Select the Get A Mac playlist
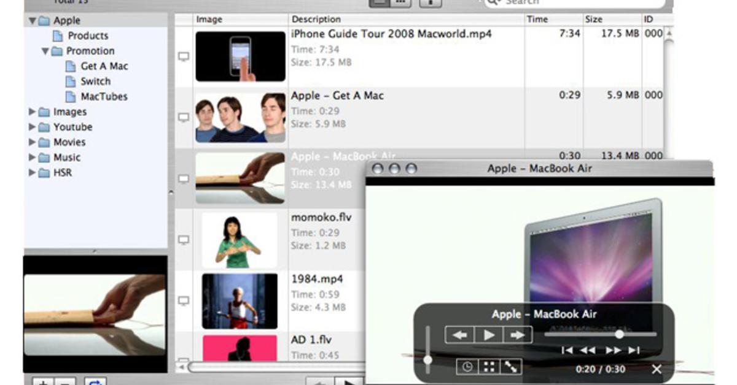This screenshot has height=385, width=737. [x=104, y=66]
